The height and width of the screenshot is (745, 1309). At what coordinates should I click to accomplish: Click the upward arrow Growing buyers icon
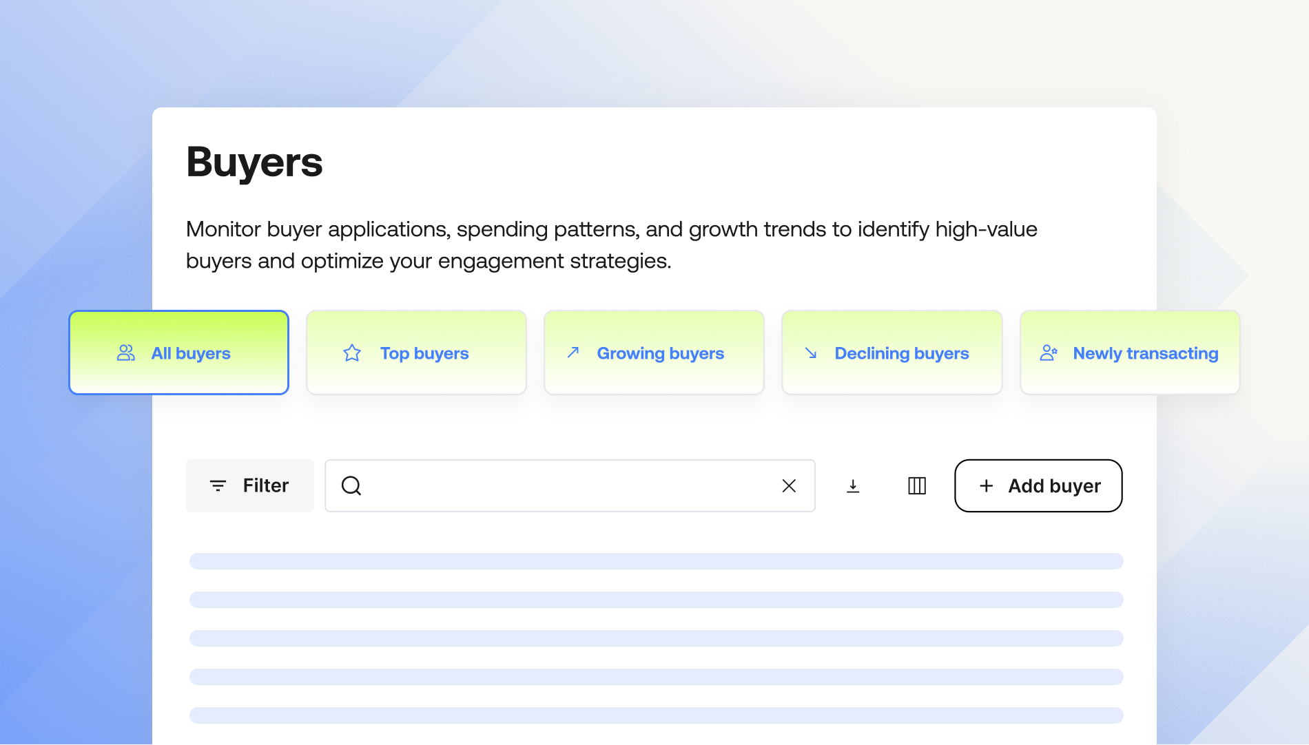(x=573, y=353)
